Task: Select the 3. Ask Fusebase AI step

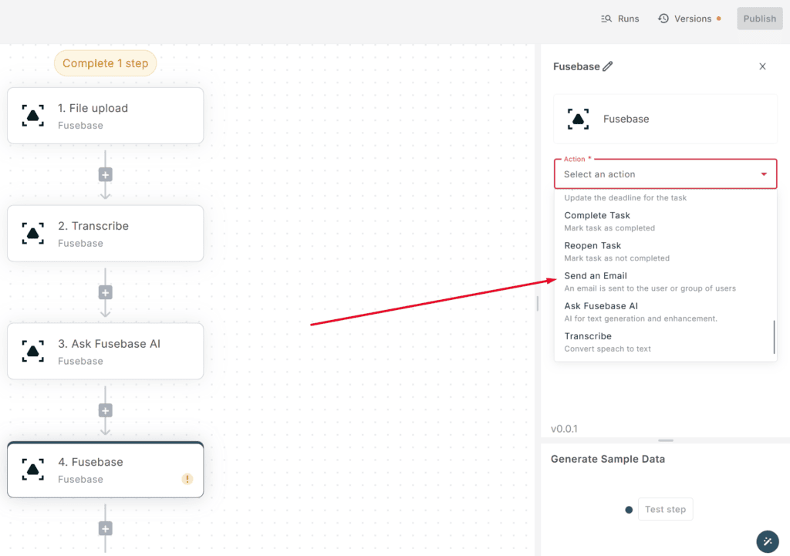Action: [105, 351]
